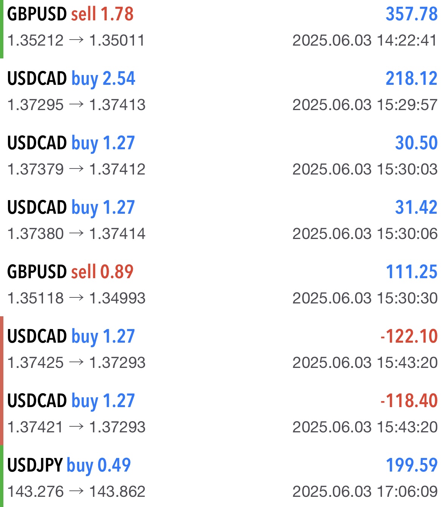
Task: Select the price range 1.37379 → 1.37412
Action: click(76, 169)
